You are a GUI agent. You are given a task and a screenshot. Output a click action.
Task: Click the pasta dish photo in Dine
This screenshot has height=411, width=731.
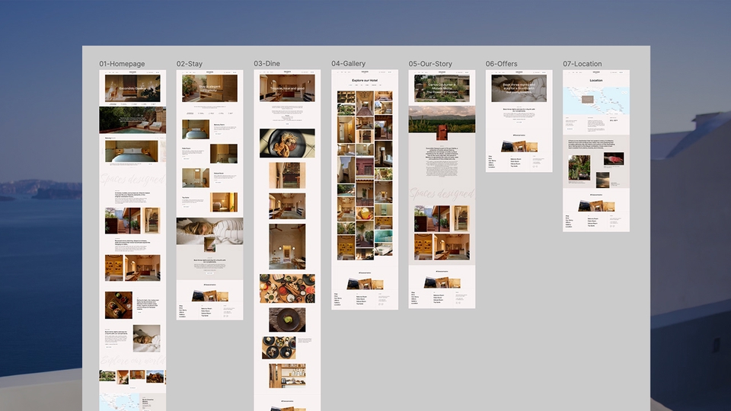point(287,143)
